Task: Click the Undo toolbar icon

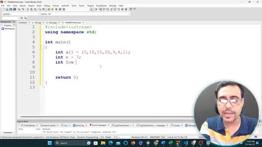Action: click(19, 9)
